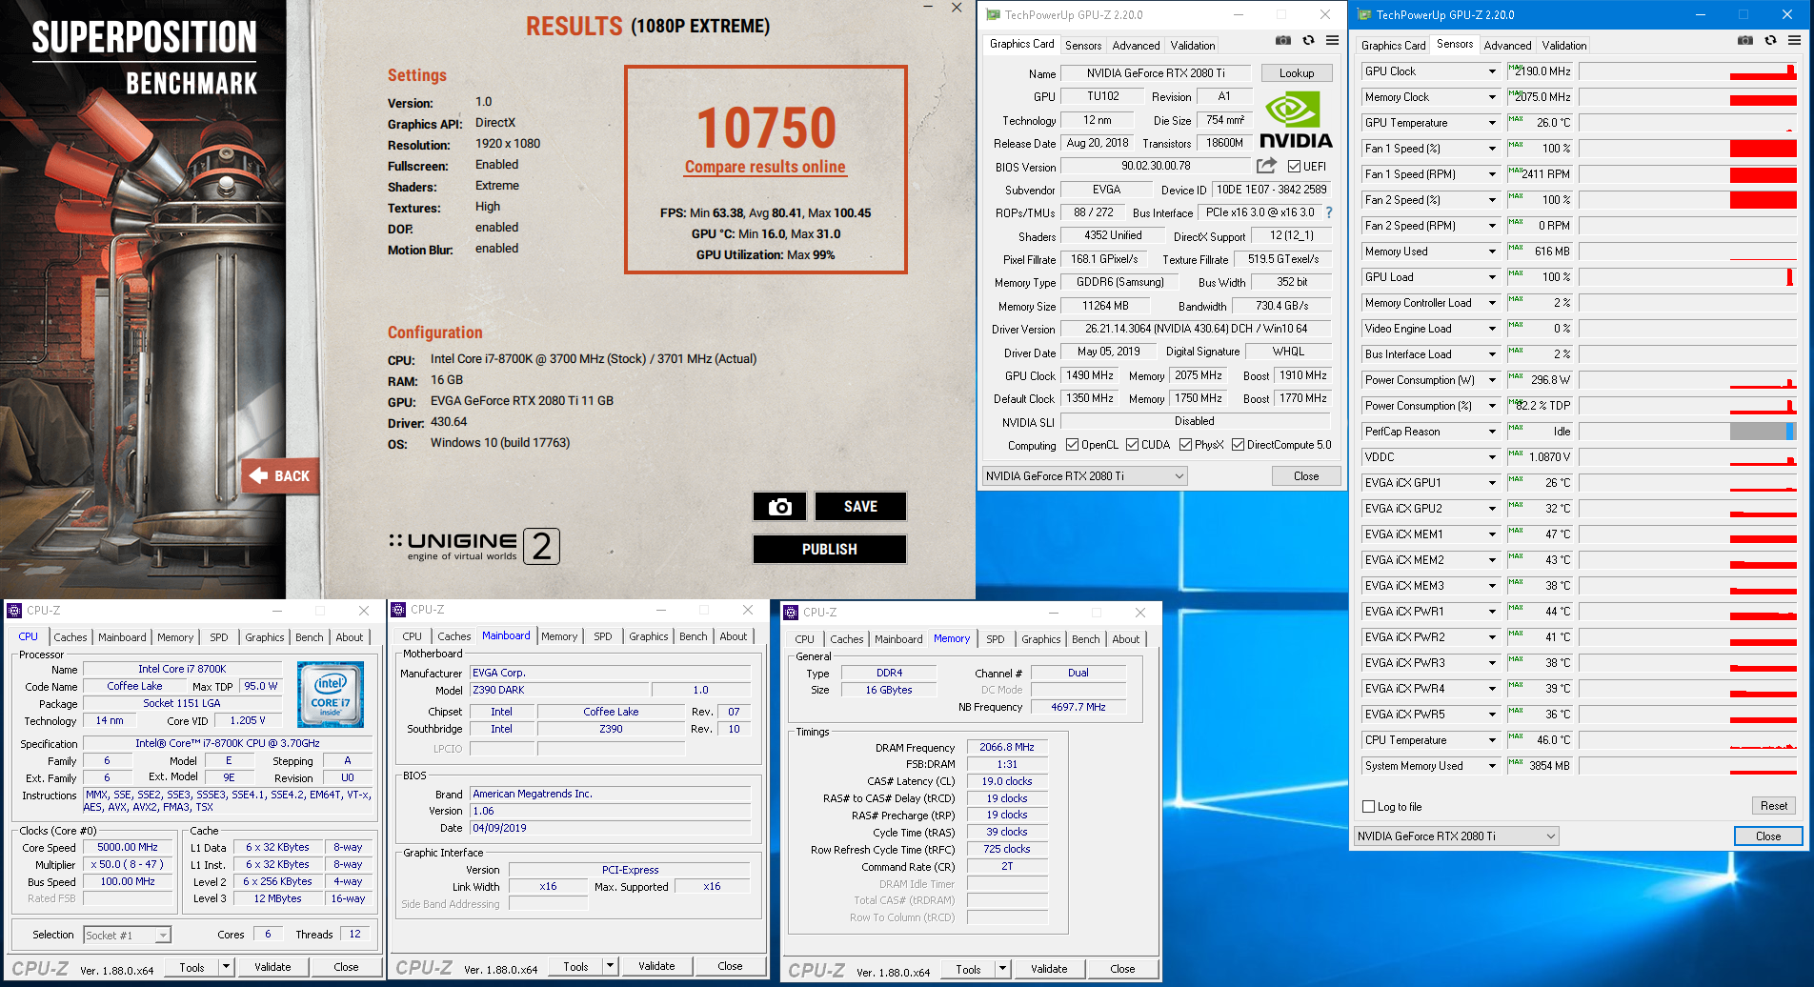Click the PUBLISH button in Superposition
1814x987 pixels.
point(829,550)
